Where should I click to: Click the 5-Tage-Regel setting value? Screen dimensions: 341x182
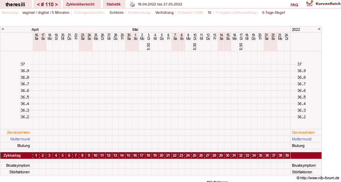[273, 12]
